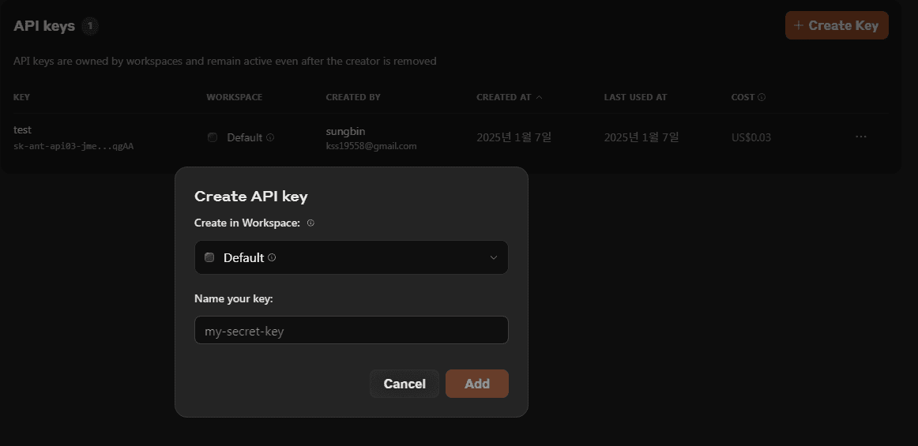Click the workspace square icon in test key row
This screenshot has width=918, height=446.
tap(213, 137)
